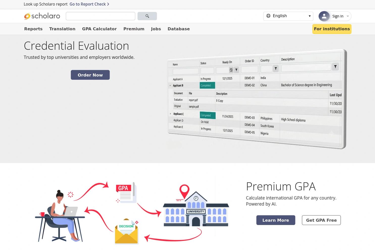Image resolution: width=375 pixels, height=250 pixels.
Task: Click the 'High School diploma' description cell
Action: [293, 120]
